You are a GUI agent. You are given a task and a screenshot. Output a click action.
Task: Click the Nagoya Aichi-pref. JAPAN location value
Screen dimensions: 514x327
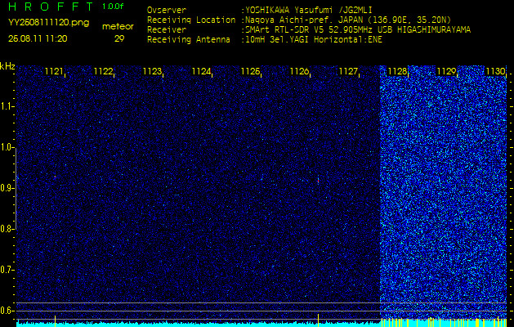coord(348,20)
